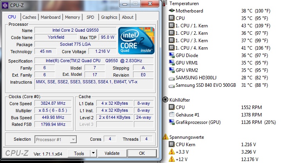Viewport: 281px width, 163px height.
Task: Click the Max TDP value 95.0 W
Action: tap(108, 37)
